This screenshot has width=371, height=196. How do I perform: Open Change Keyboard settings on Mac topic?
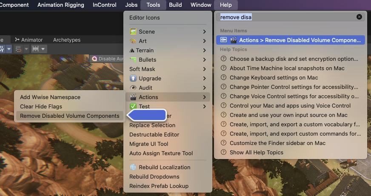point(291,77)
